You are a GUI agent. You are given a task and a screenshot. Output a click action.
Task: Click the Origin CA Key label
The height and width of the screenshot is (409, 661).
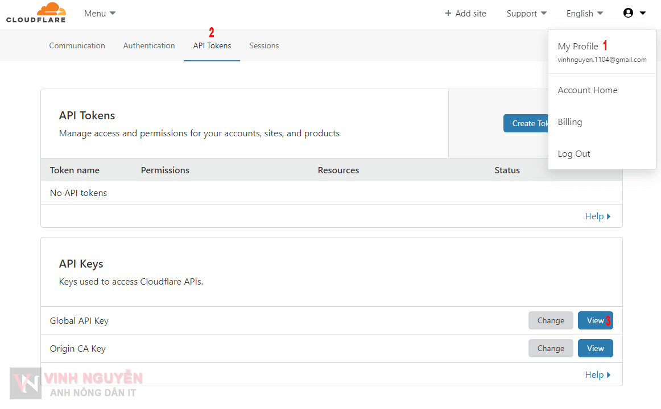point(77,349)
